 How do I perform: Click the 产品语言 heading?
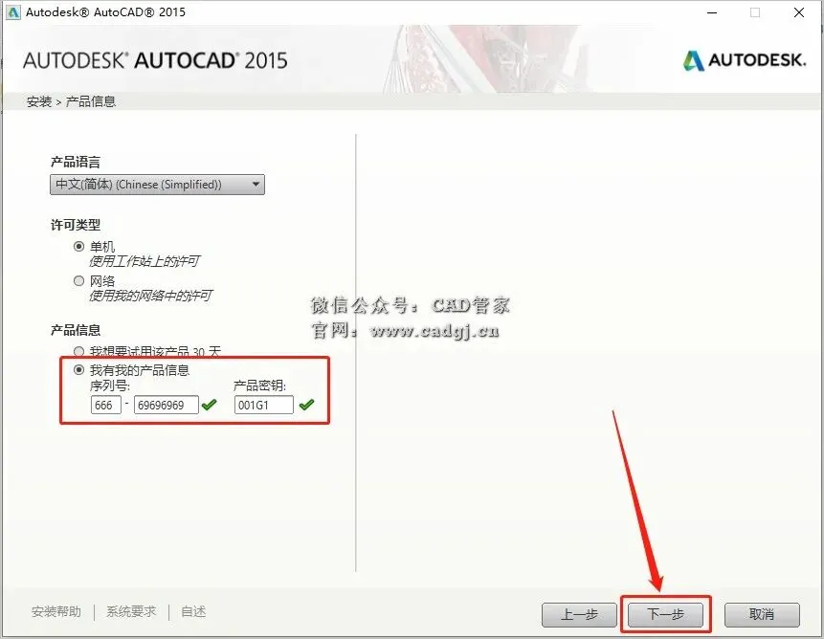[x=76, y=162]
